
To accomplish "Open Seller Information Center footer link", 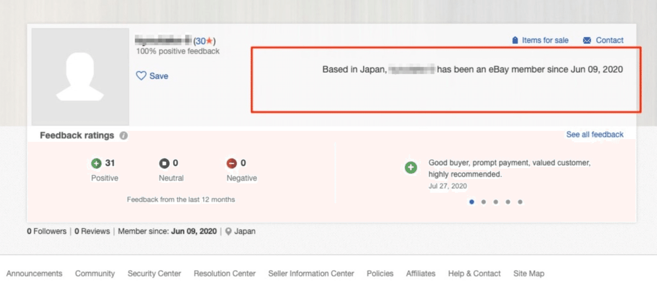I will [311, 273].
